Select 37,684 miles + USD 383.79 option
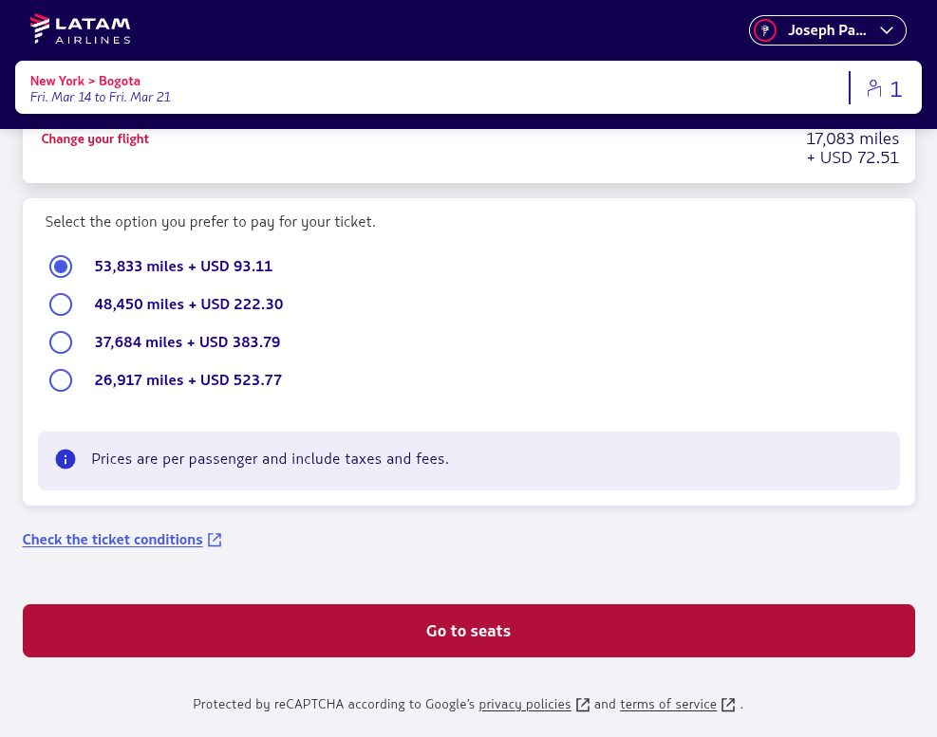This screenshot has width=937, height=737. pyautogui.click(x=61, y=342)
